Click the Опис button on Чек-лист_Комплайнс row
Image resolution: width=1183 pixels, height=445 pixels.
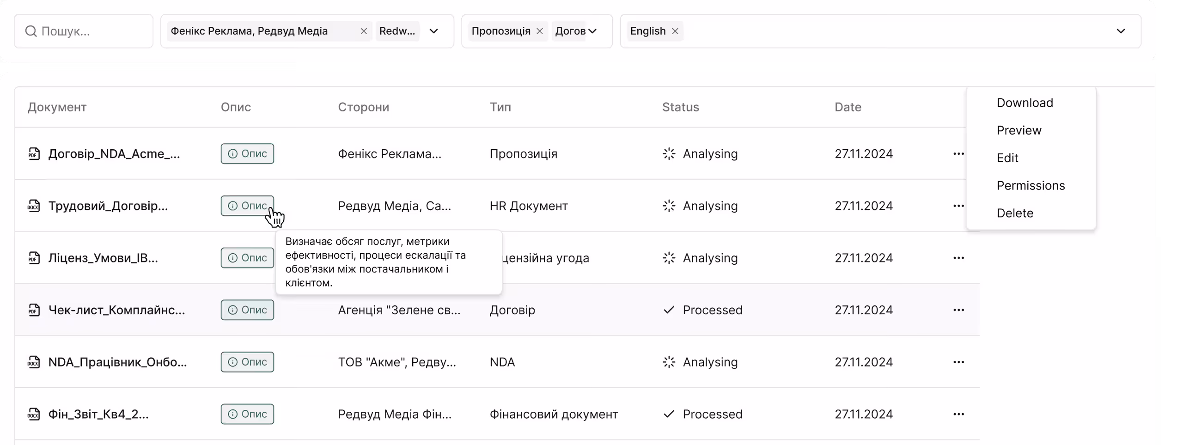tap(247, 310)
